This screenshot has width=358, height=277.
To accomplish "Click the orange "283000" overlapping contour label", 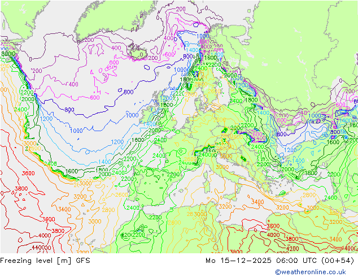I will pos(197,214).
